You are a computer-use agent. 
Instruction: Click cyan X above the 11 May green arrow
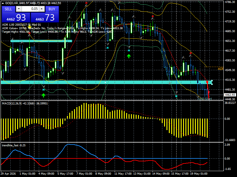coord(129,50)
